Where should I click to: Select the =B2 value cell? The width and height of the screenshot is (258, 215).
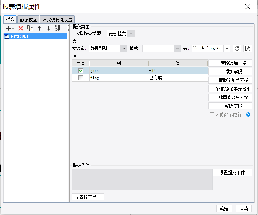pyautogui.click(x=178, y=70)
